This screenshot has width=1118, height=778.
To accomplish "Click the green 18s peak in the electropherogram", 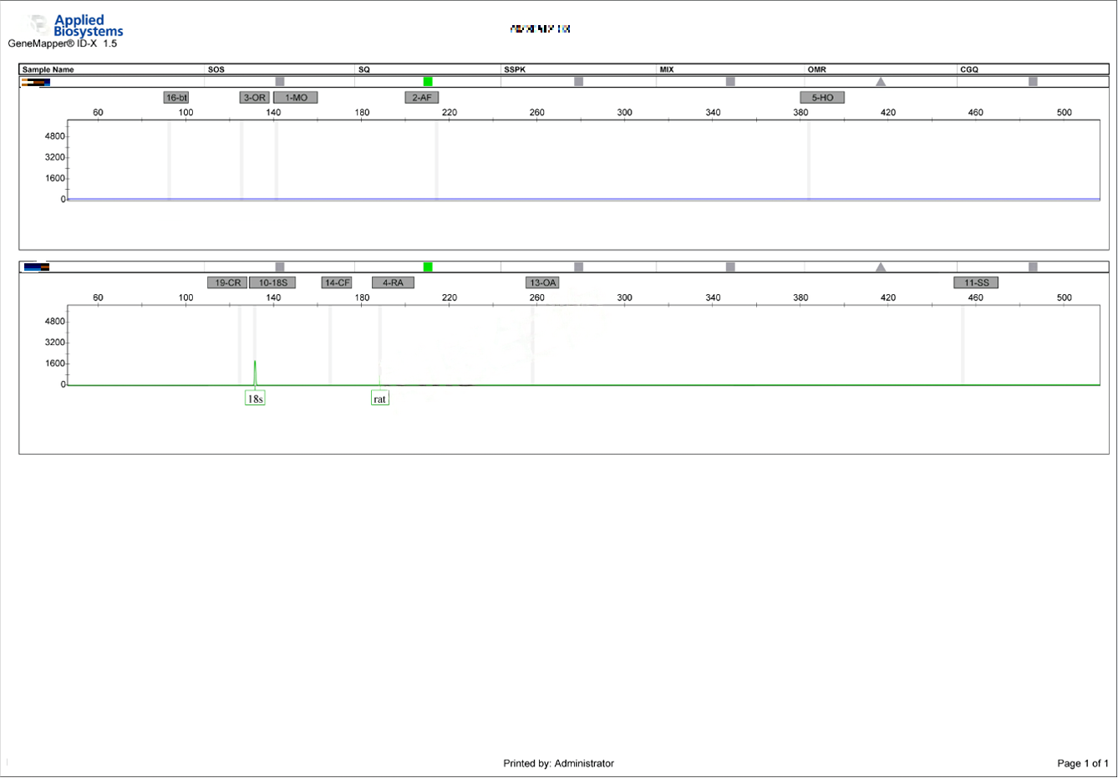I will point(255,373).
